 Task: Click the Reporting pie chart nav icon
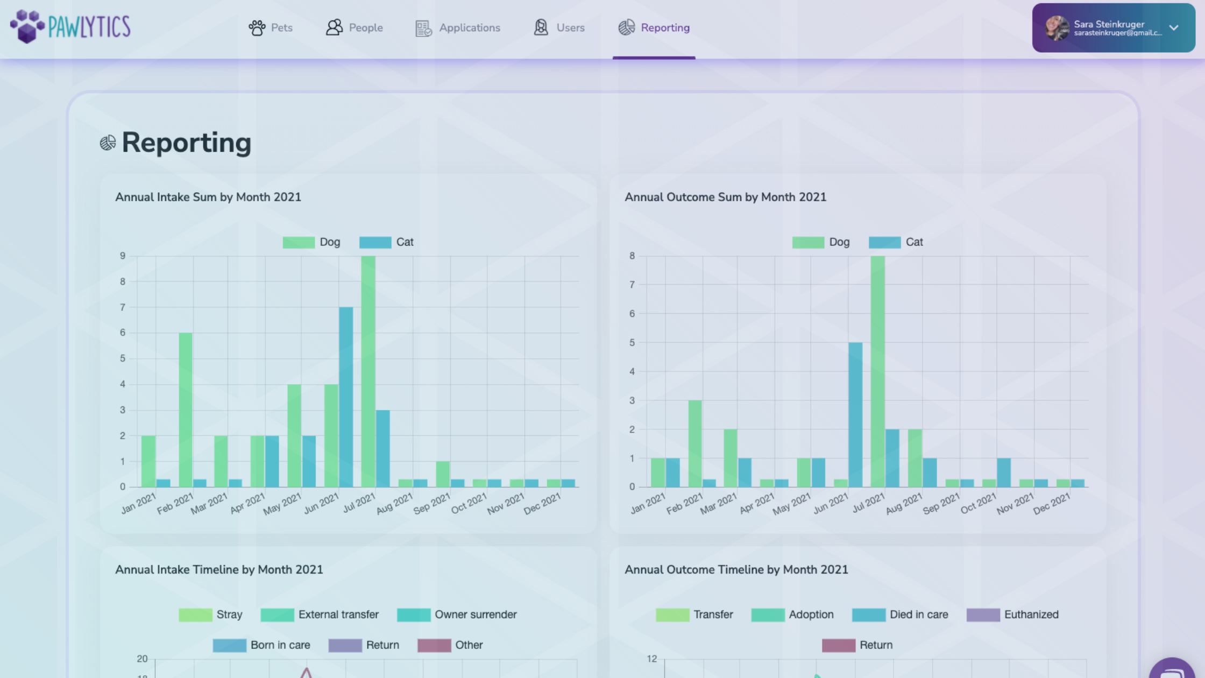[x=626, y=27]
